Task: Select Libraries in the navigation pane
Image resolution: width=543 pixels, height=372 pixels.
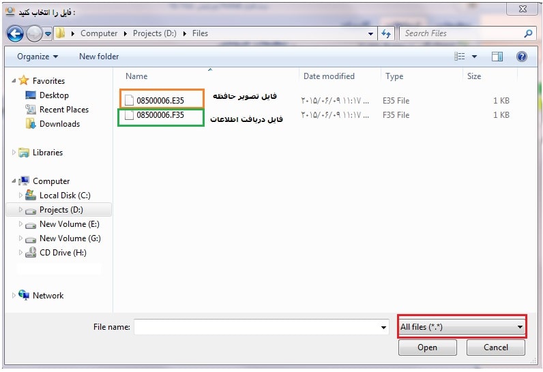Action: [48, 153]
